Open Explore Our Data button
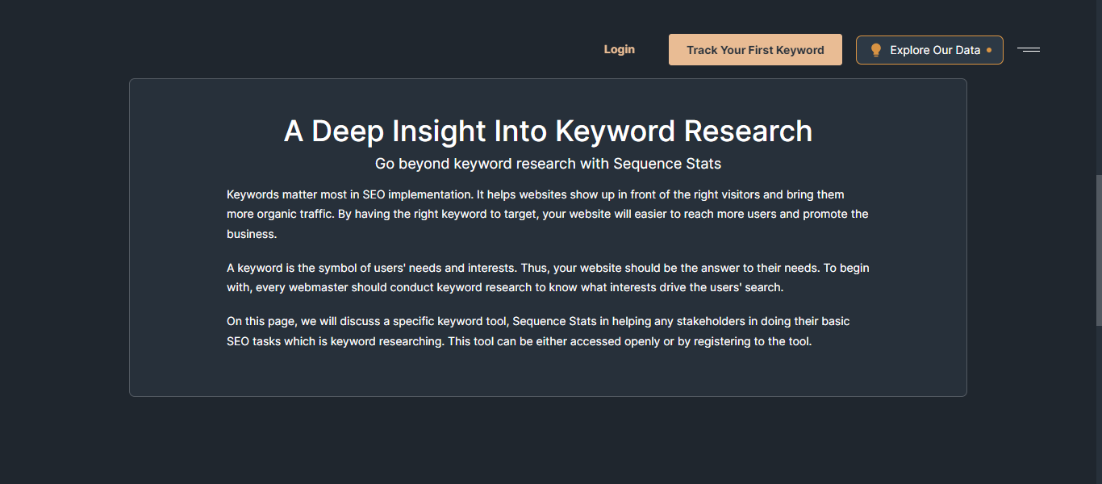This screenshot has height=484, width=1102. click(x=929, y=50)
